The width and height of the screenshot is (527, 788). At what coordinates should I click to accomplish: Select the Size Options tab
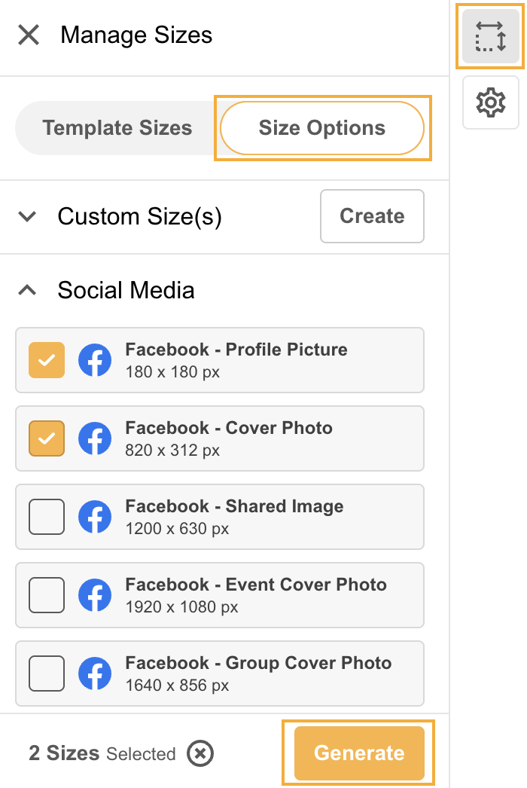point(322,128)
